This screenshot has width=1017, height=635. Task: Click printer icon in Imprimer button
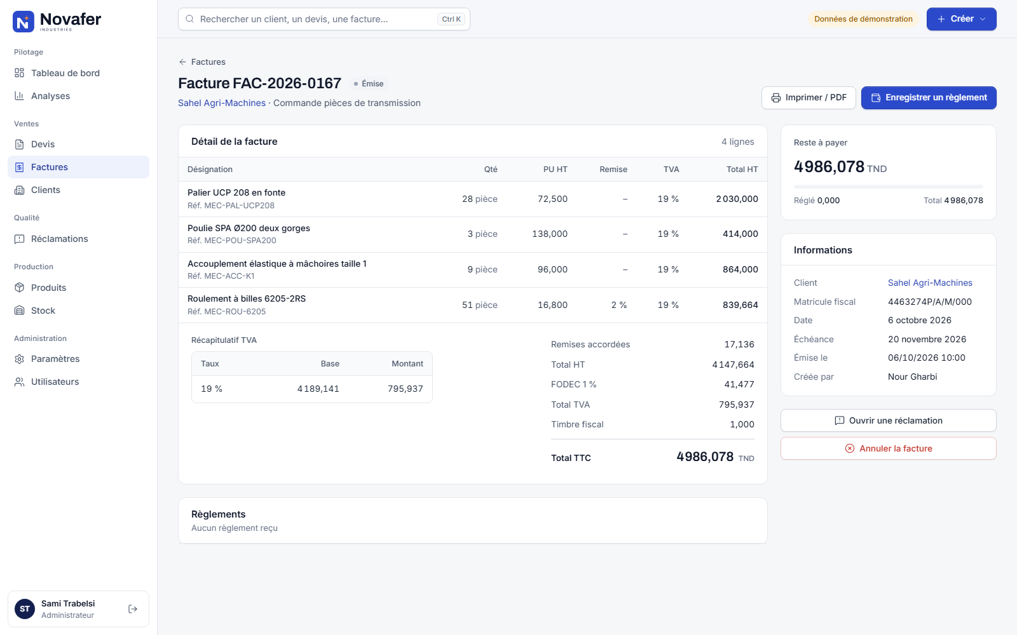(776, 98)
